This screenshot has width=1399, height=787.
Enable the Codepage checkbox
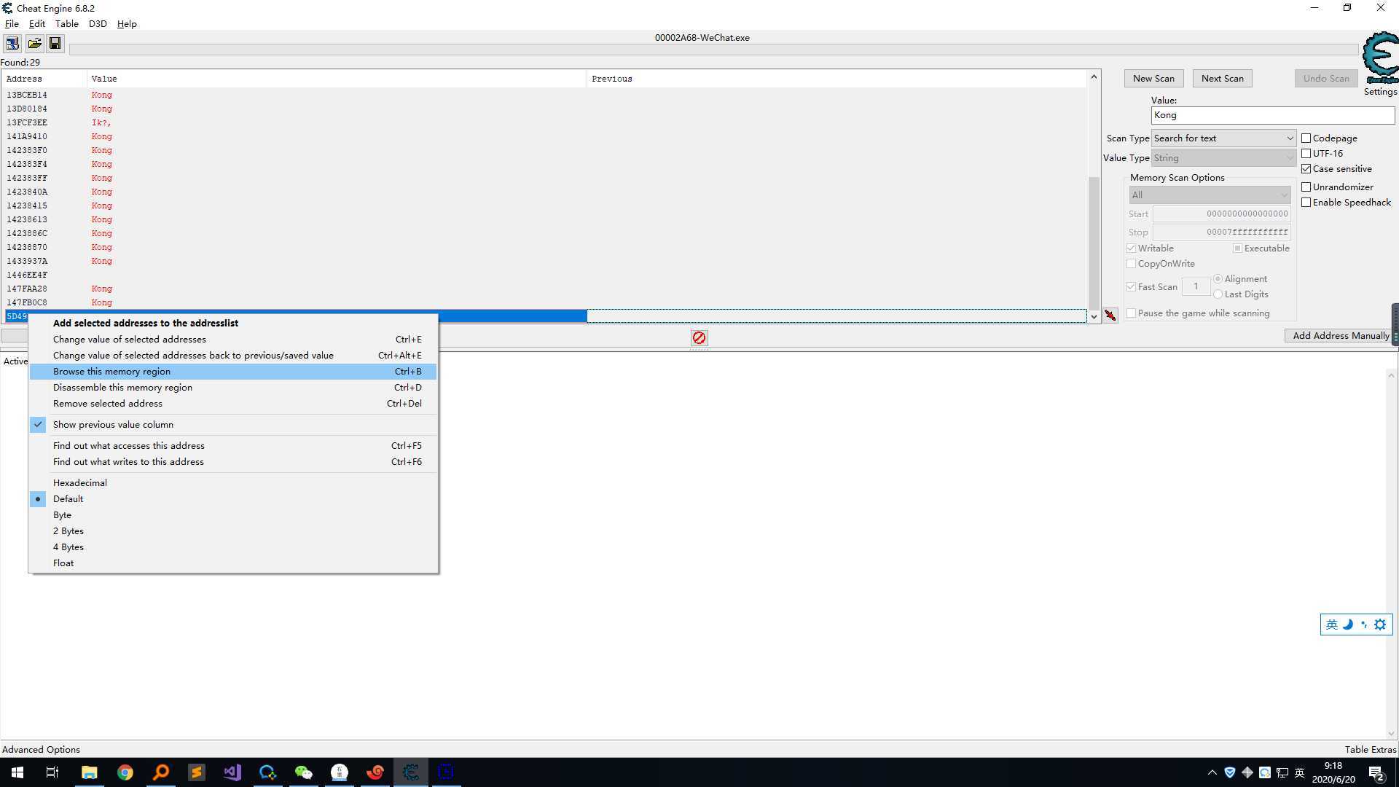tap(1306, 138)
